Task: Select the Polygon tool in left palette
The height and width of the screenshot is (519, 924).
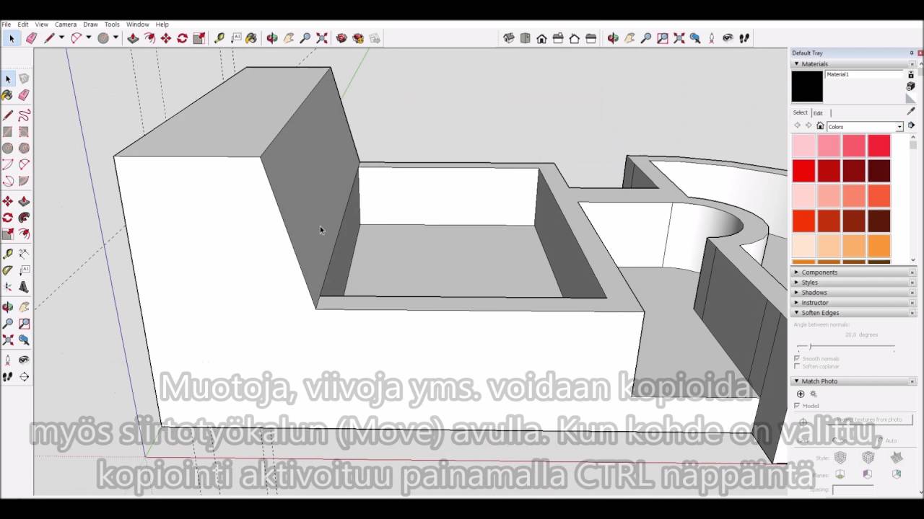Action: click(x=24, y=148)
